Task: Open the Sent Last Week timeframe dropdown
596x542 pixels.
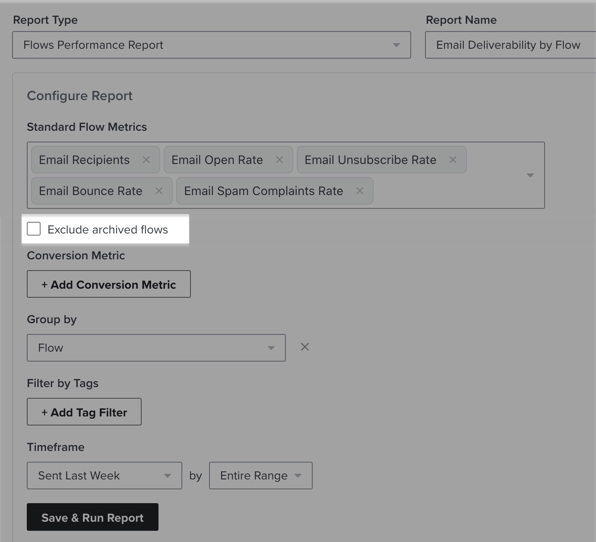Action: (168, 476)
